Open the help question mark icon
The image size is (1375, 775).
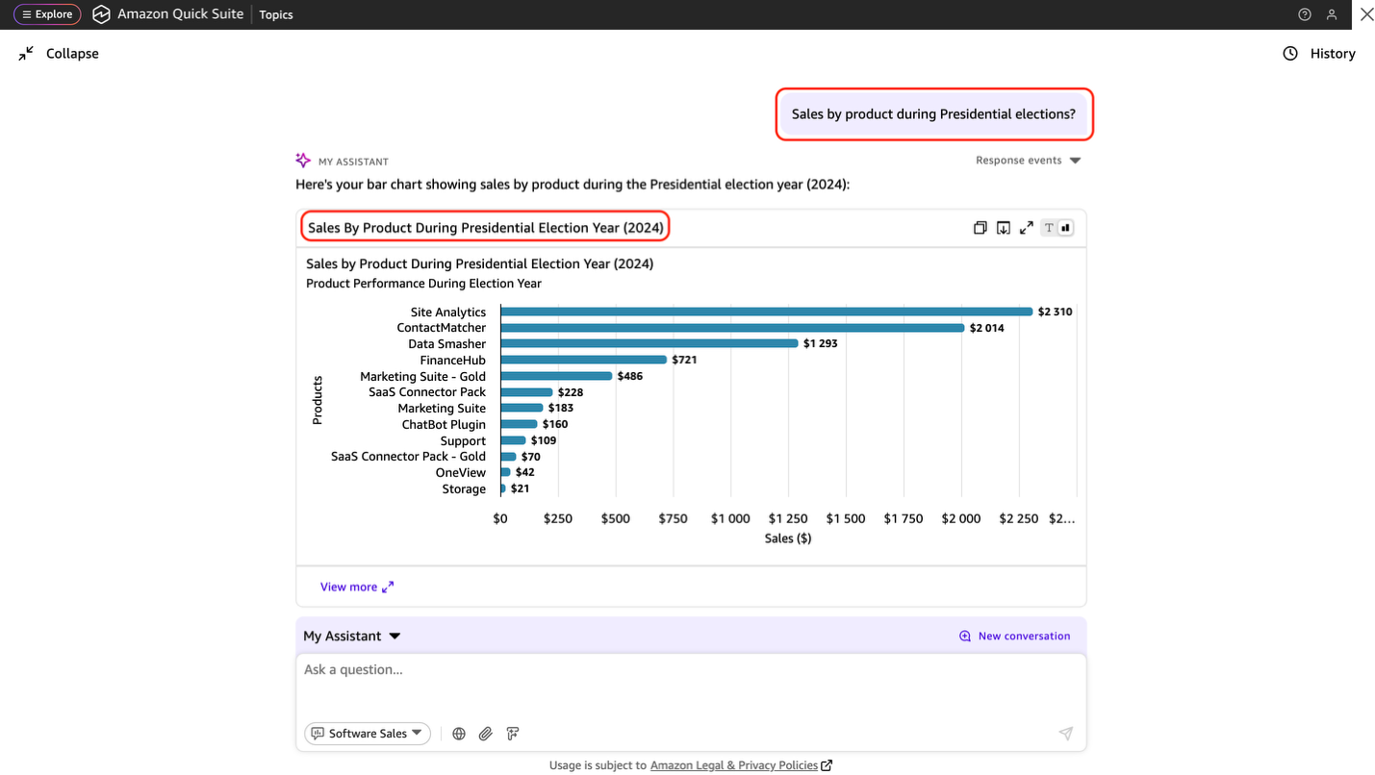coord(1305,14)
